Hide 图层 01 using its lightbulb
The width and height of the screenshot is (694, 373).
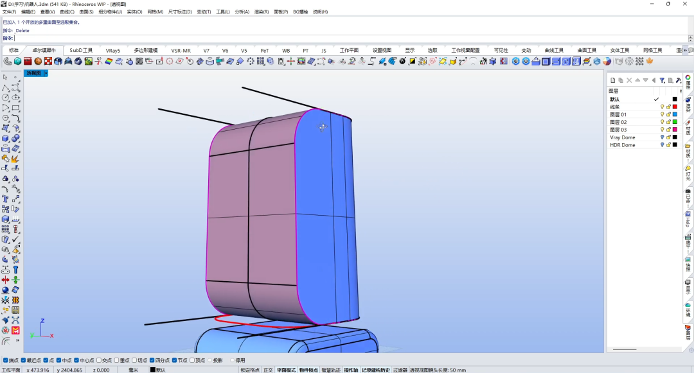[662, 114]
